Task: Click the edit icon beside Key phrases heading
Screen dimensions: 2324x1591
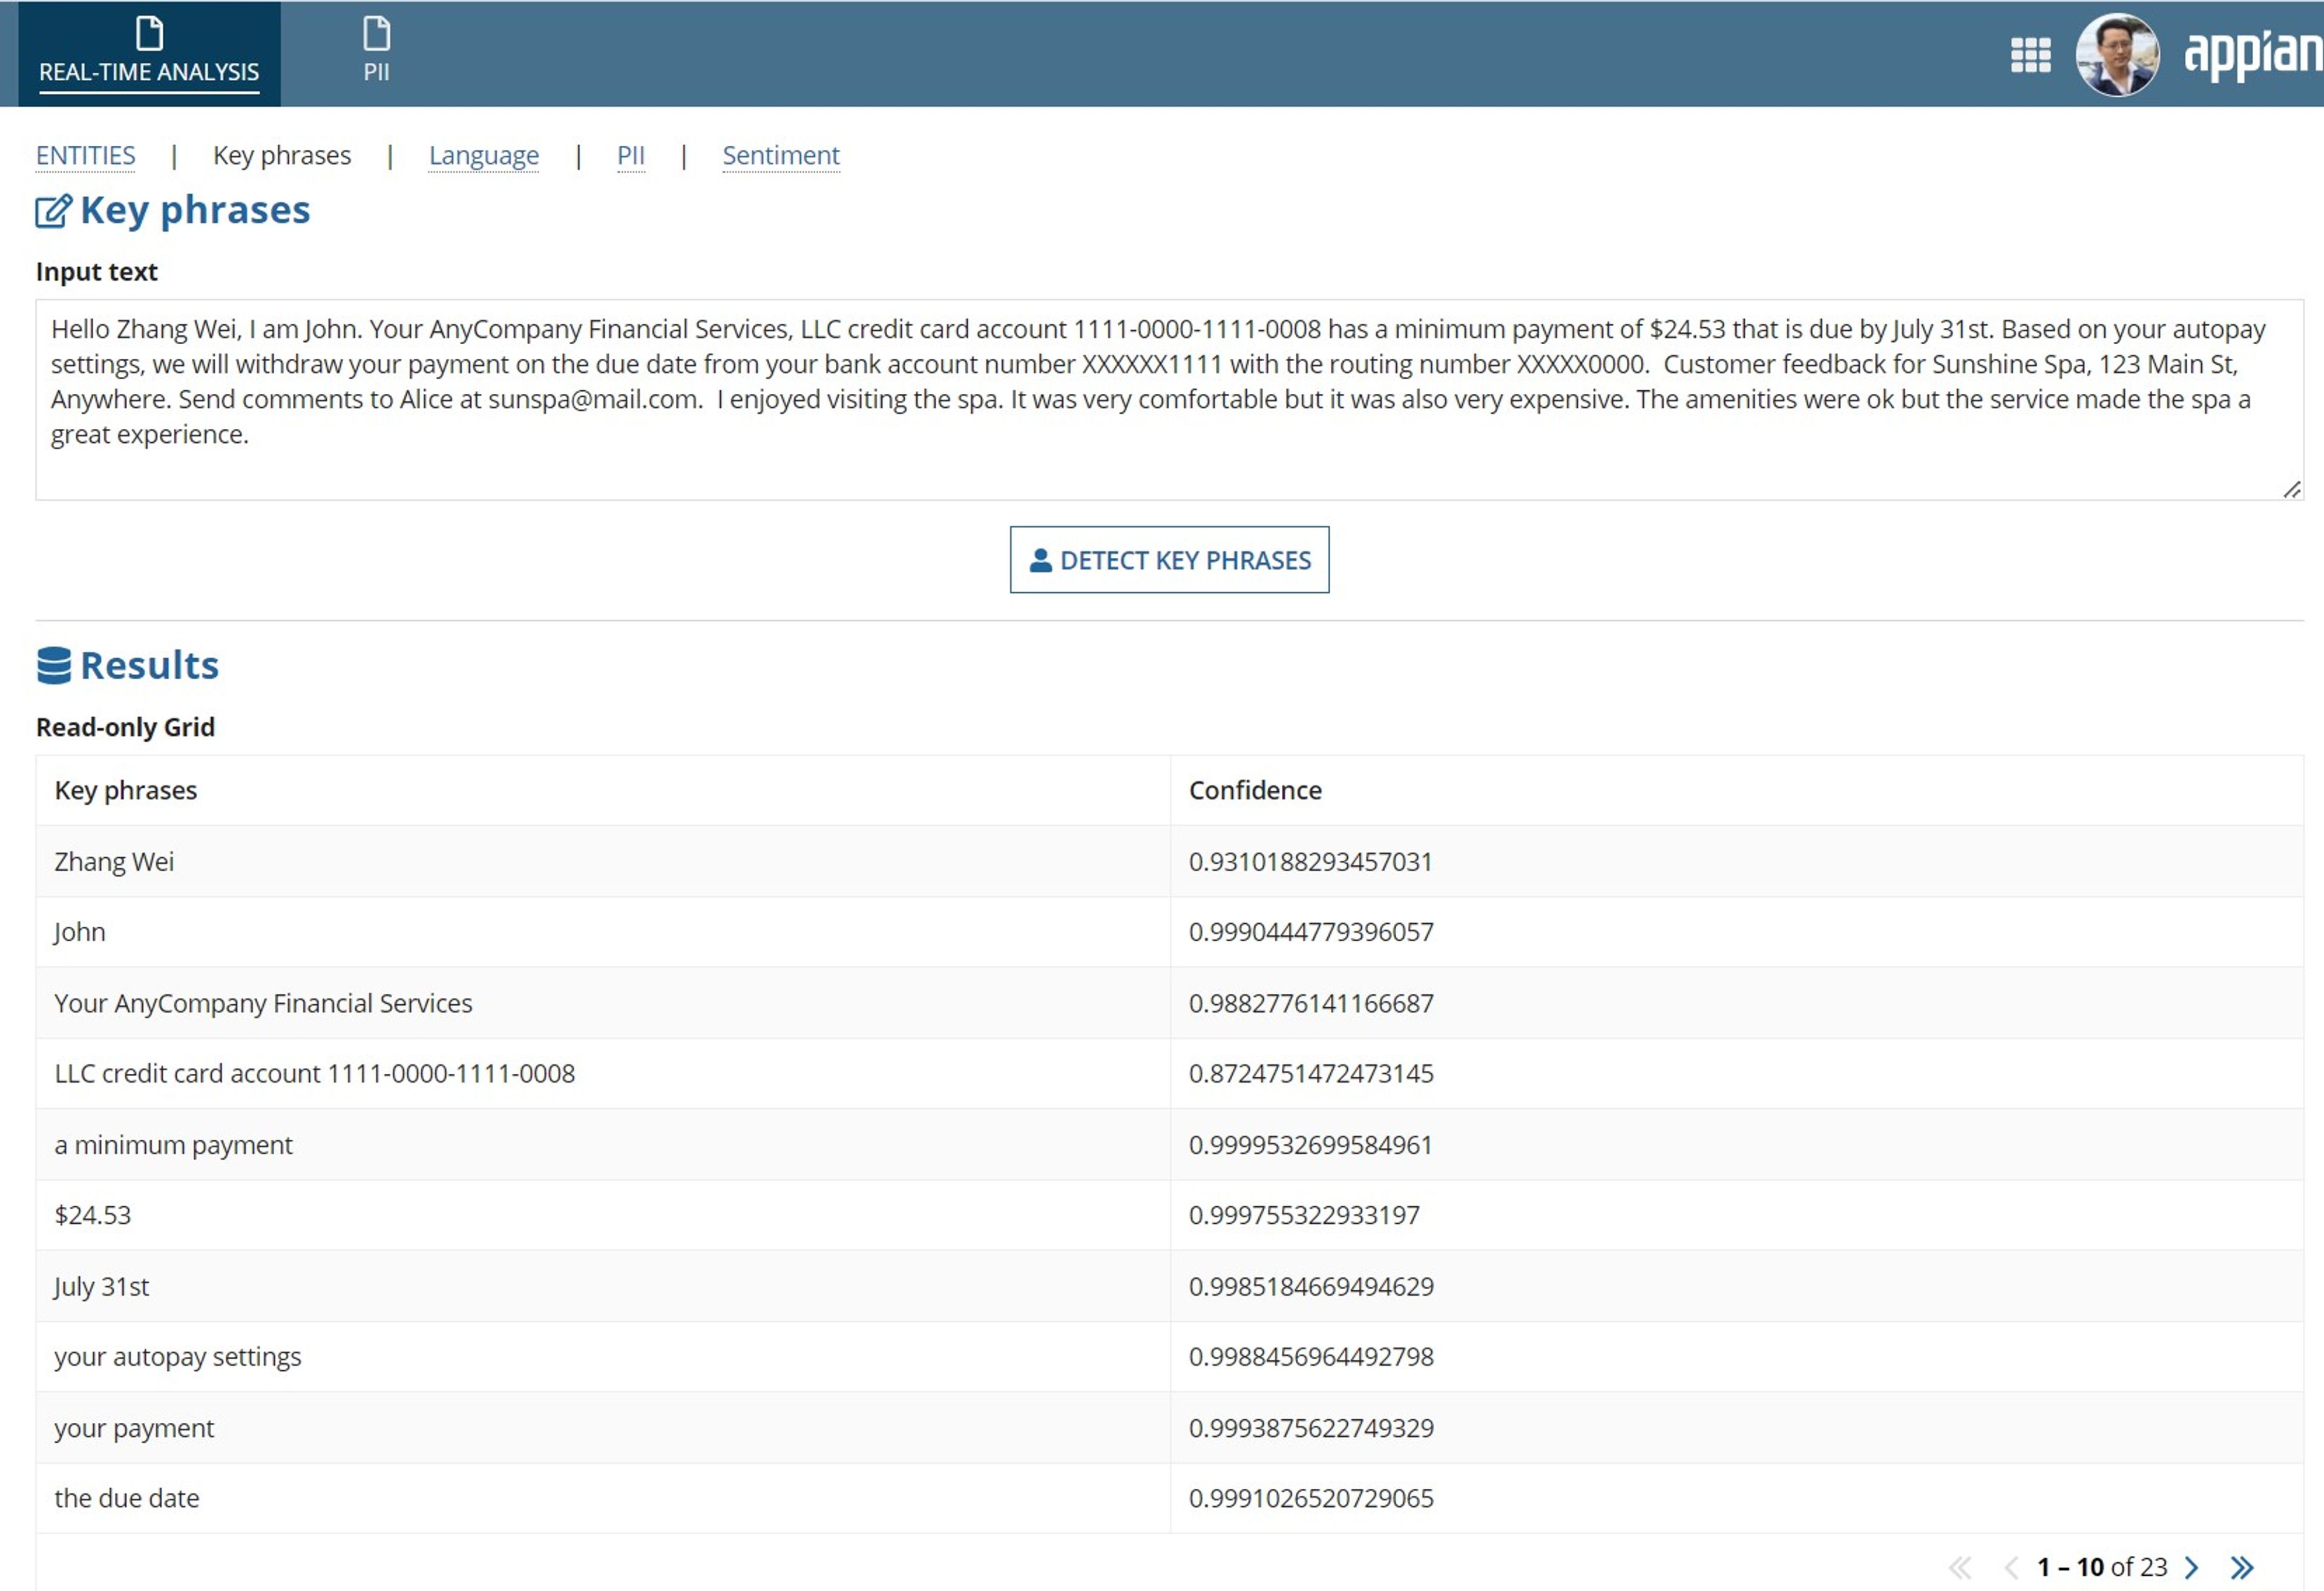Action: (54, 212)
